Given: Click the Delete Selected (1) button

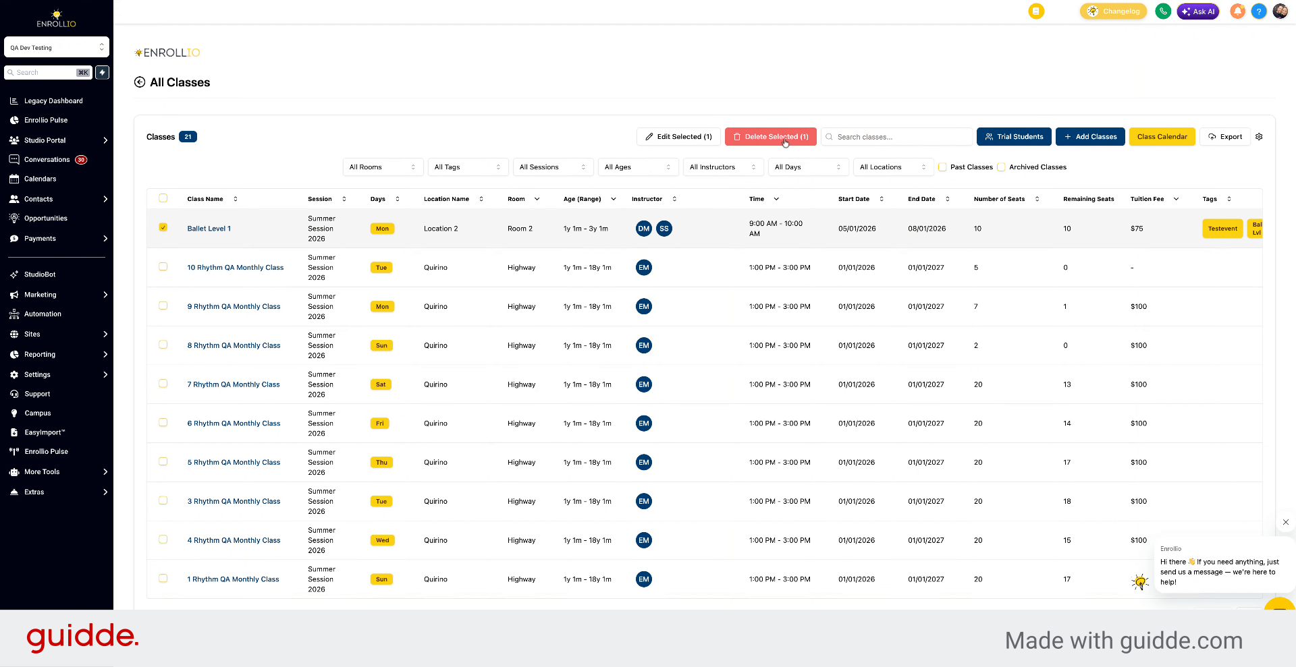Looking at the screenshot, I should coord(771,137).
